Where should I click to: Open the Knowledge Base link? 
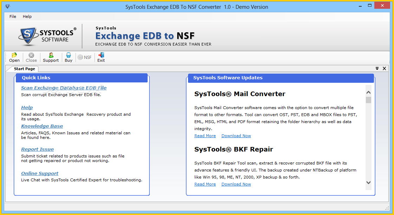(42, 126)
